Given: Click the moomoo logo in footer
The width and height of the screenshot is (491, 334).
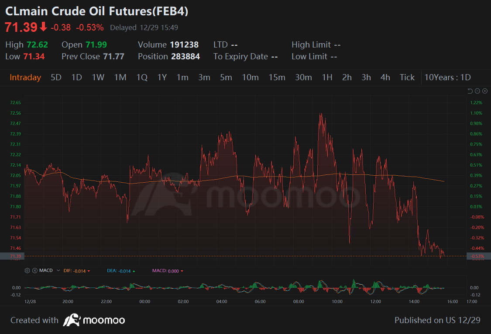Looking at the screenshot, I should pyautogui.click(x=94, y=320).
